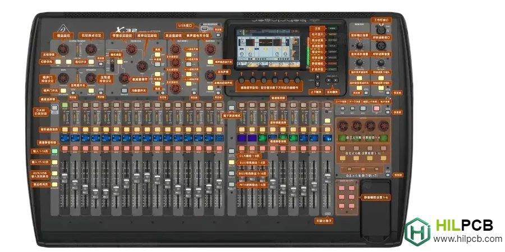Click the layer up arrow button

[318, 77]
